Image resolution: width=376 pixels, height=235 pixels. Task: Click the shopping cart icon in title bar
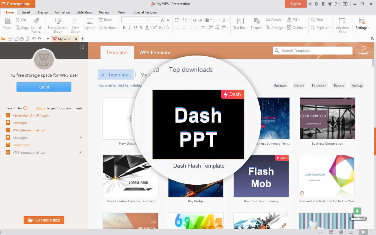click(x=310, y=4)
